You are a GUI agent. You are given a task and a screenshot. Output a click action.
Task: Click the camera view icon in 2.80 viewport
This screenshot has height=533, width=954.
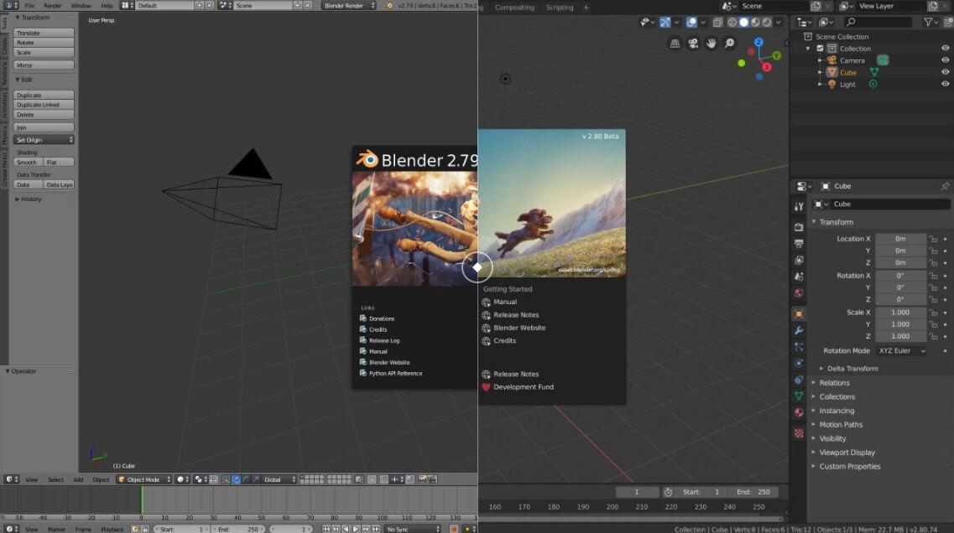[x=693, y=43]
